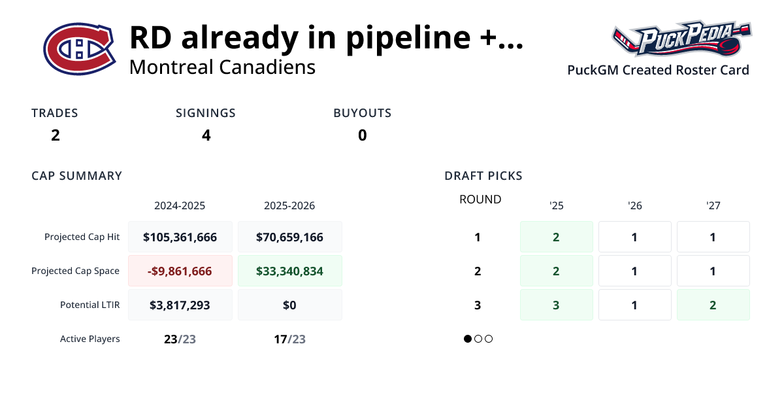Screen dimensions: 784x412
Task: Select the filled first pagination dot
Action: 467,339
